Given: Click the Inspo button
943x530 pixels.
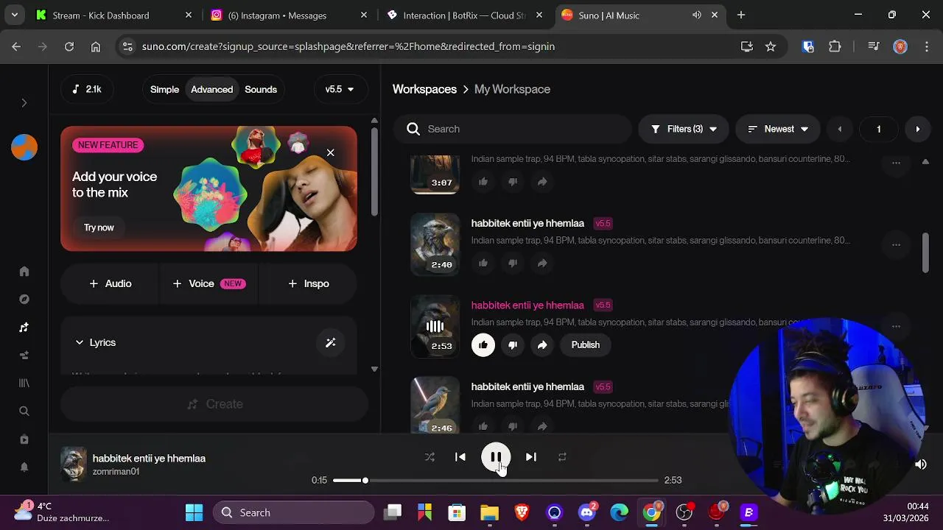Looking at the screenshot, I should (x=308, y=283).
